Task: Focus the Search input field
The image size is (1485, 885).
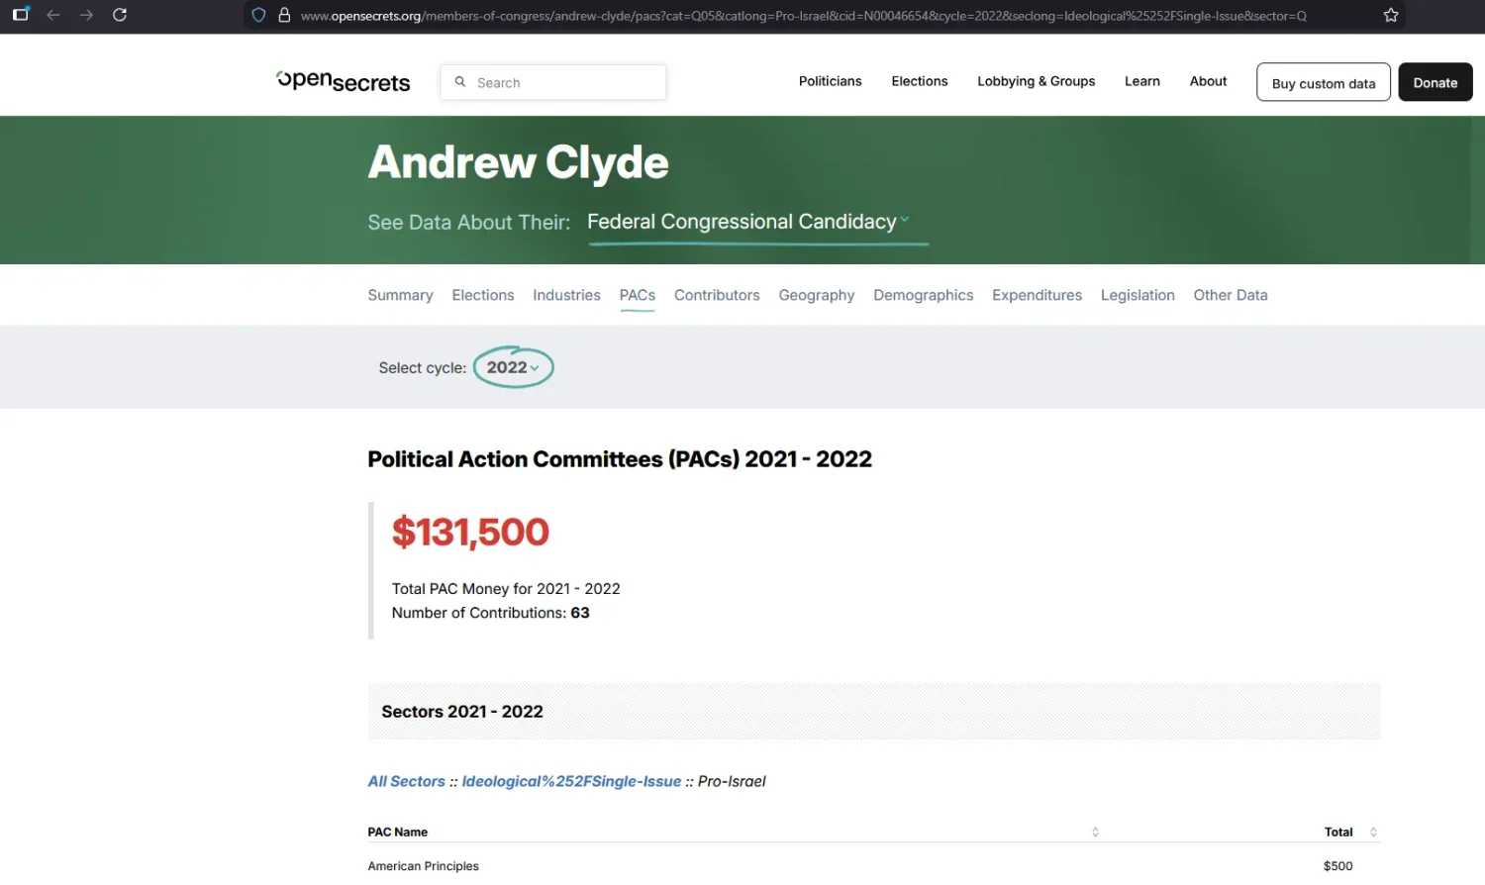Action: click(553, 82)
